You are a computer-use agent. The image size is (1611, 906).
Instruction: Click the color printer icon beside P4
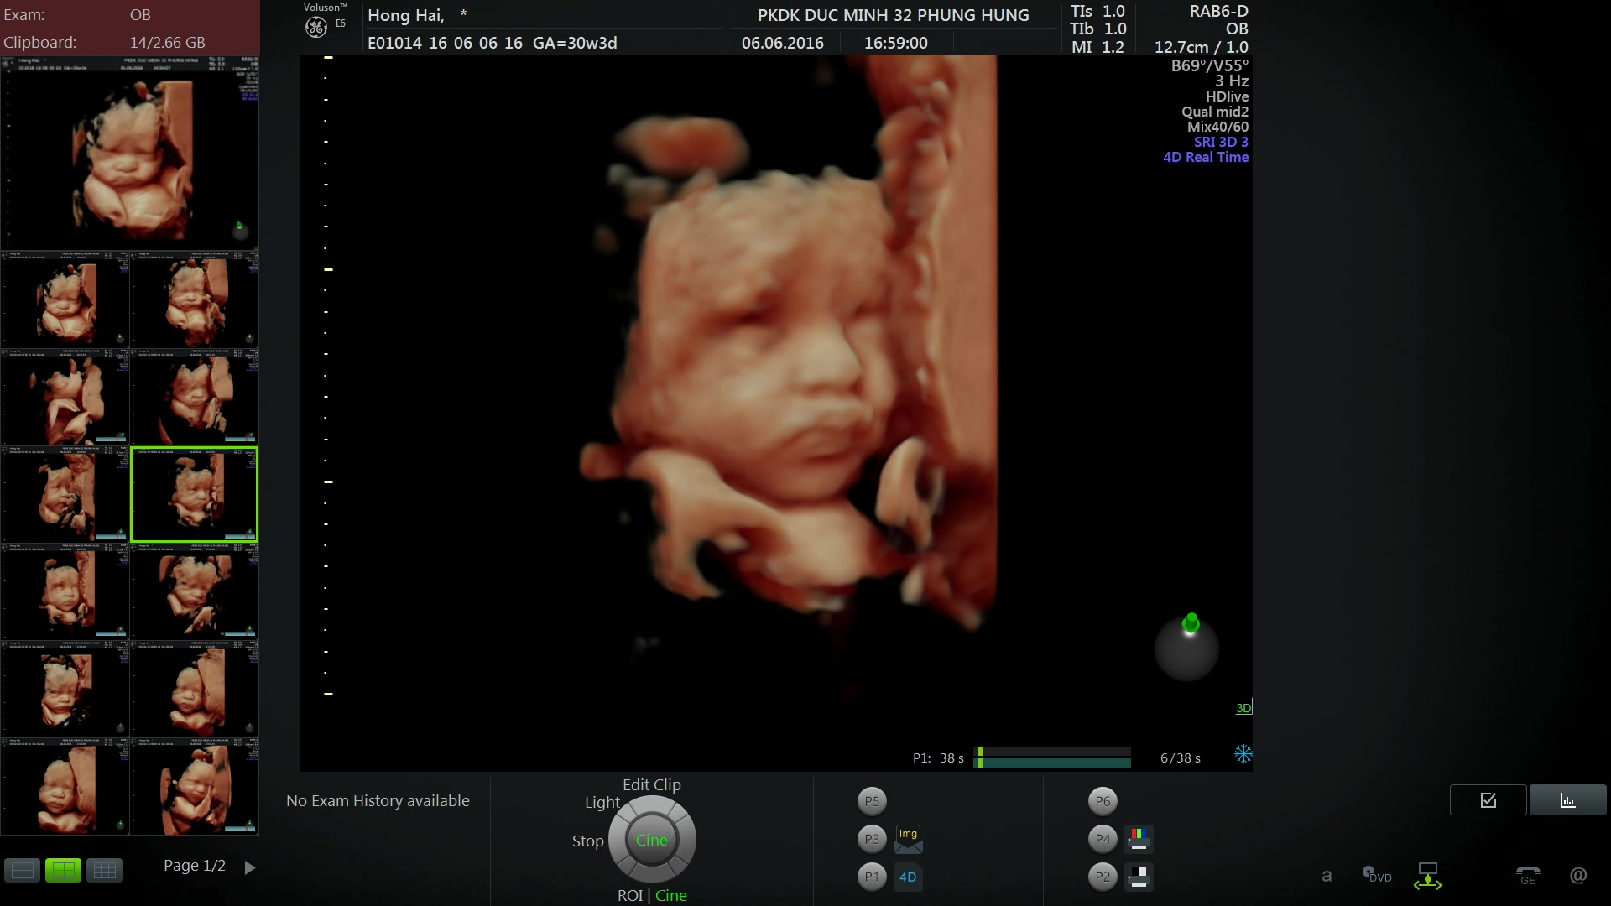(x=1139, y=838)
